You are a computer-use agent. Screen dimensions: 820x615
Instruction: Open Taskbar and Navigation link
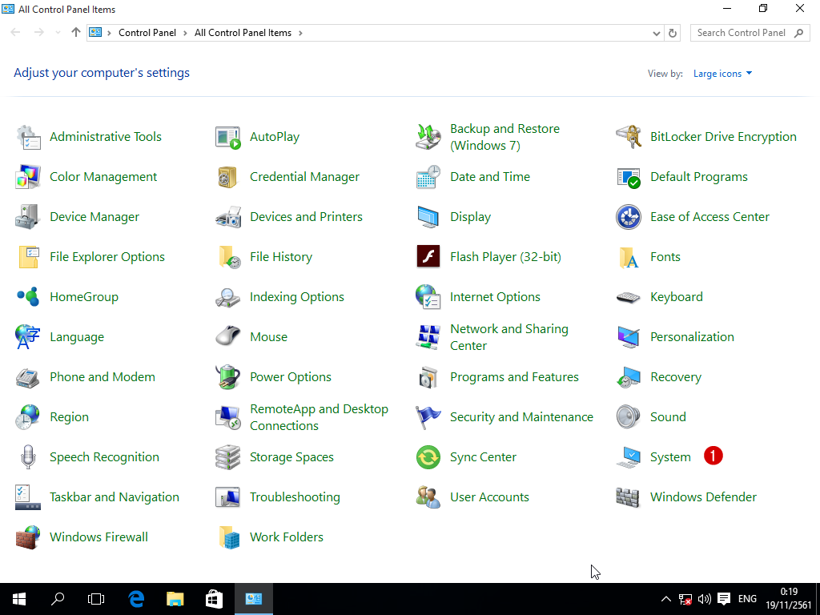point(115,497)
